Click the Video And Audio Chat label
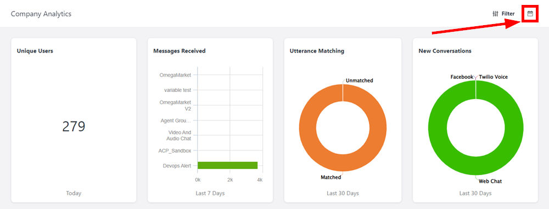549x209 pixels. click(x=178, y=135)
